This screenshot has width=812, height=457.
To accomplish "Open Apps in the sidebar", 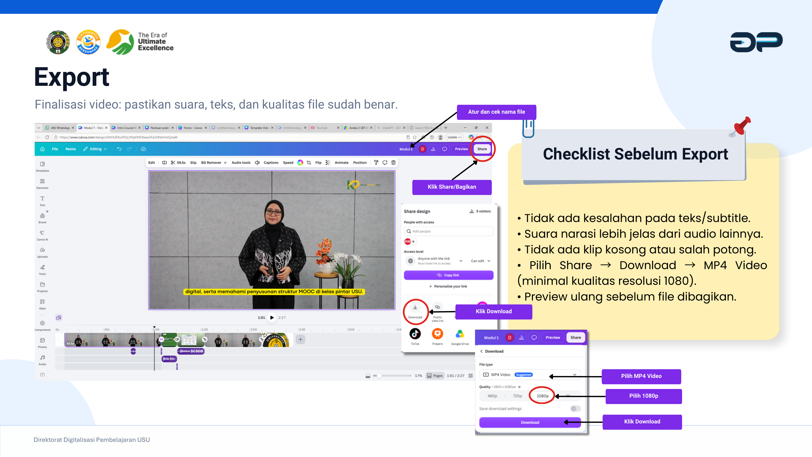I will click(42, 304).
